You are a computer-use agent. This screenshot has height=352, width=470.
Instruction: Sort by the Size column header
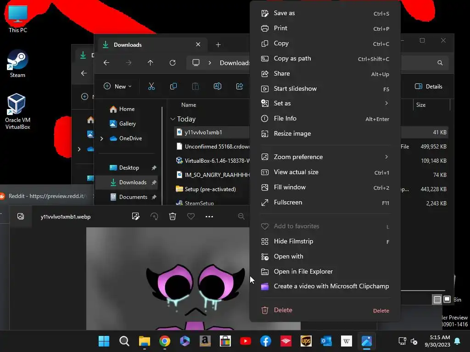pos(420,105)
